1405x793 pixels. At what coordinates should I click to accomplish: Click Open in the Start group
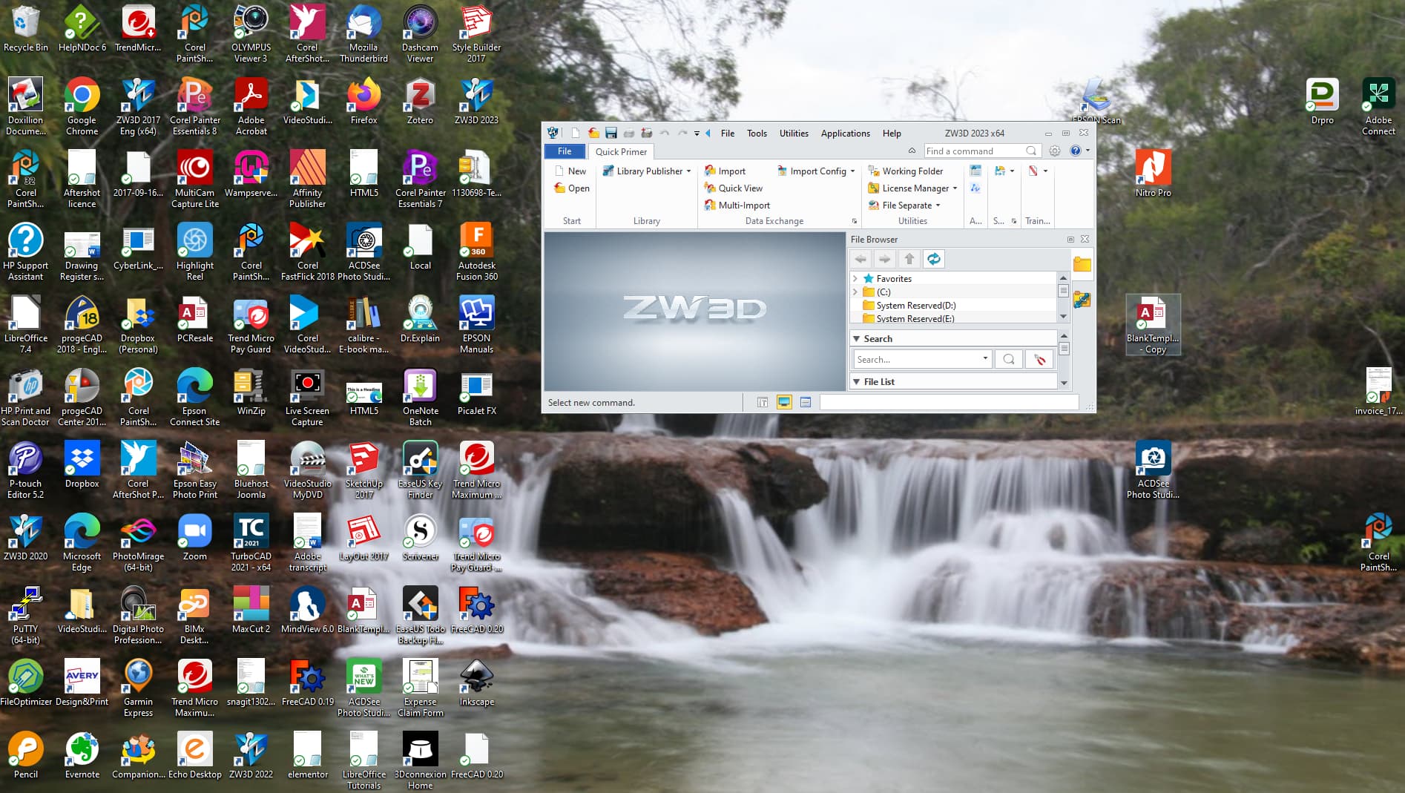click(x=571, y=188)
